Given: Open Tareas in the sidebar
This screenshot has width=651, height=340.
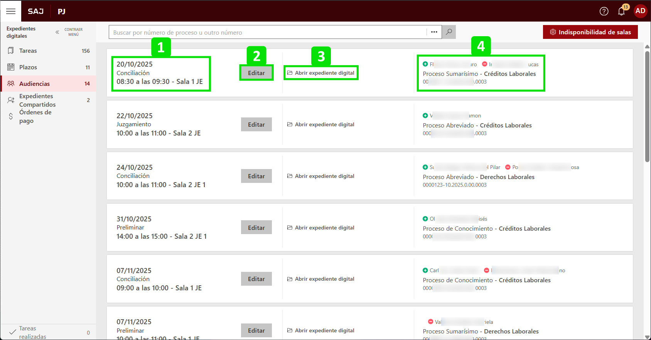Looking at the screenshot, I should 28,51.
